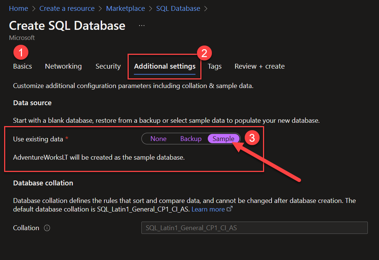Click the red step 1 badge
Viewport: 379px width, 260px height.
pyautogui.click(x=21, y=52)
